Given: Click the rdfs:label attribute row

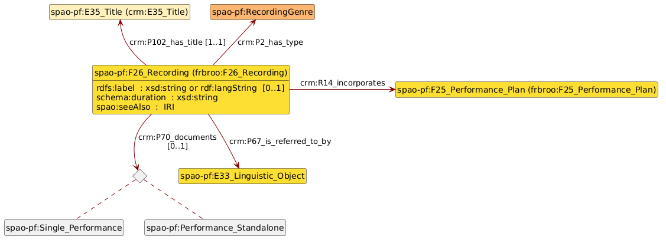Looking at the screenshot, I should tap(190, 88).
